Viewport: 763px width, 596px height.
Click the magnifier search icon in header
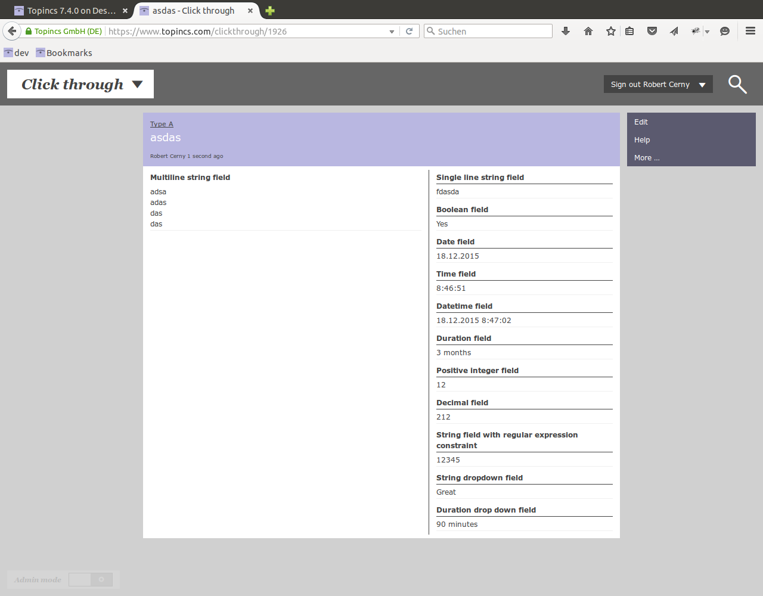click(737, 85)
